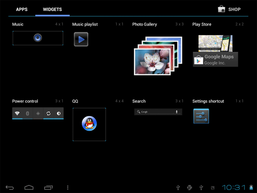Click the 'Search' widget label
The image size is (257, 193).
139,101
